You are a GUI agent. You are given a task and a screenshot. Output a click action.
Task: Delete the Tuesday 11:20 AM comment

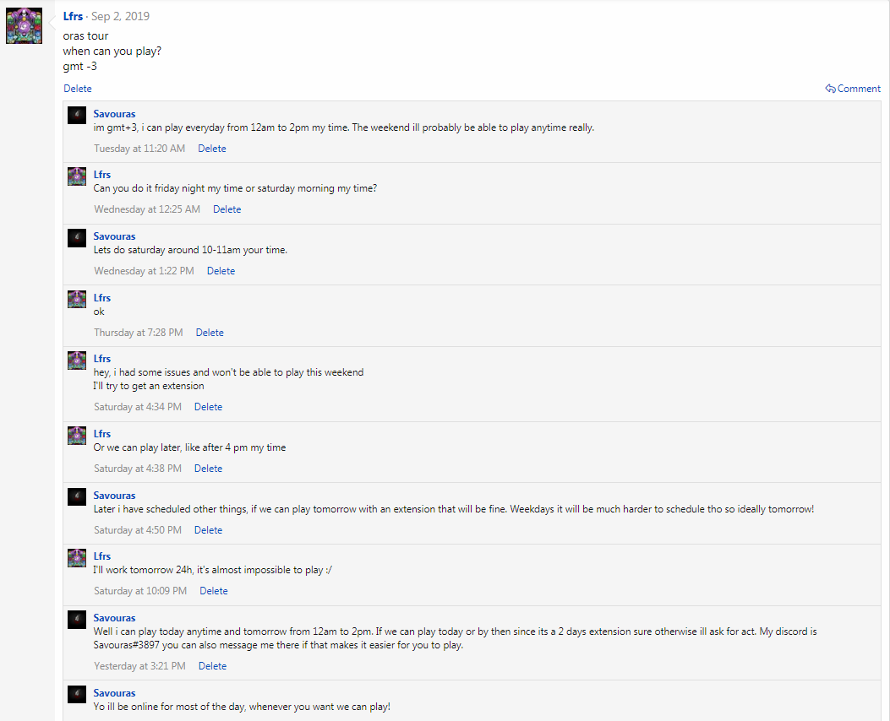pyautogui.click(x=211, y=149)
